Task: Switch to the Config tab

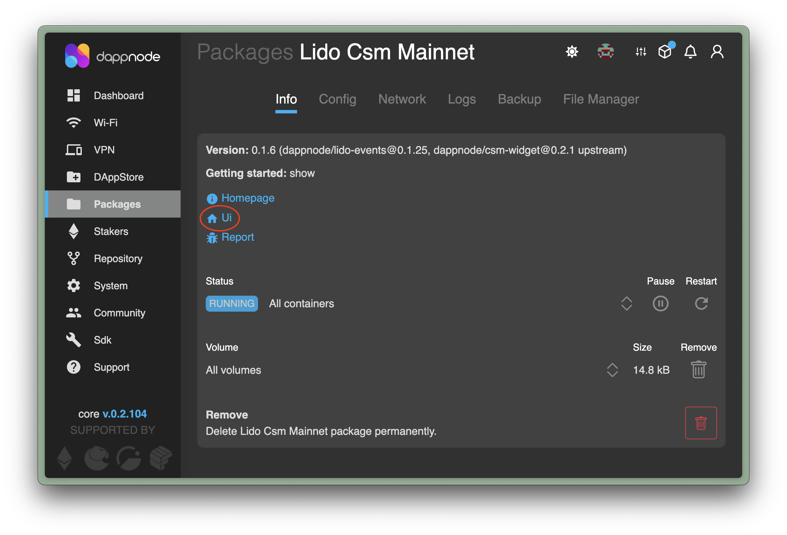Action: pos(337,99)
